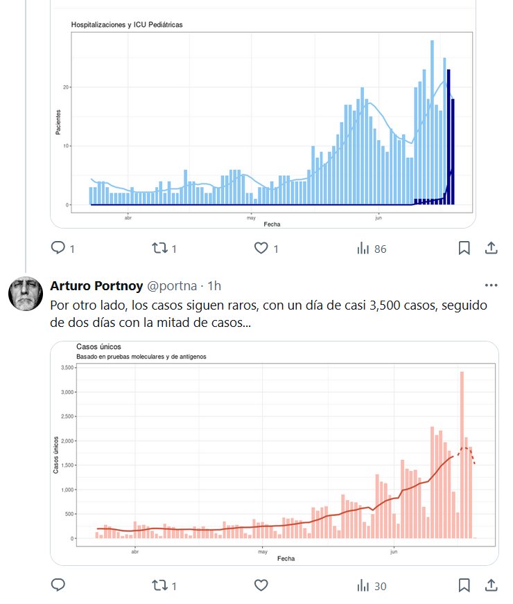The height and width of the screenshot is (604, 513).
Task: View analytics showing 86 views
Action: coord(370,248)
